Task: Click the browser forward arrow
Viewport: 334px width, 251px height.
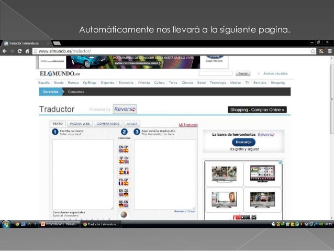Action: click(x=12, y=51)
